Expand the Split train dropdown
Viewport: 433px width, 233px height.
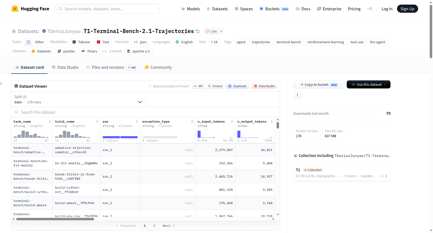pyautogui.click(x=78, y=99)
